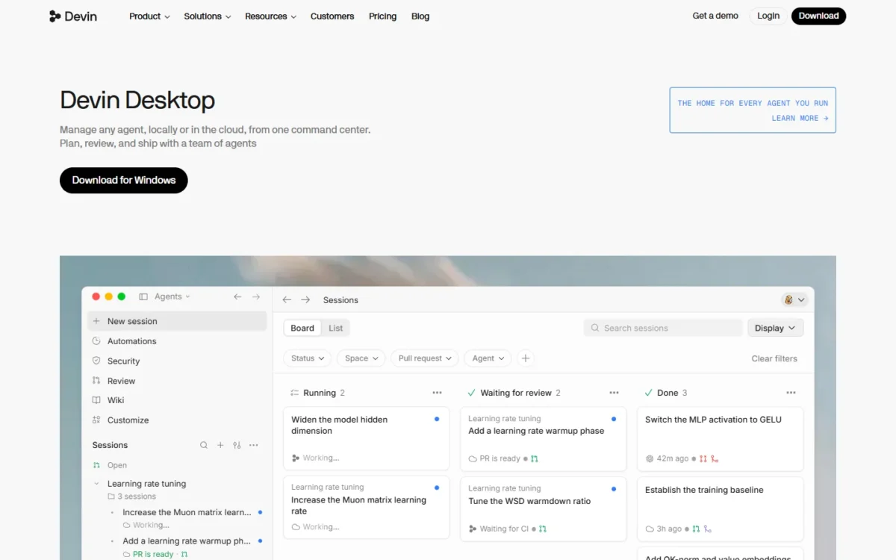The width and height of the screenshot is (896, 560).
Task: Click Clear filters
Action: 774,358
